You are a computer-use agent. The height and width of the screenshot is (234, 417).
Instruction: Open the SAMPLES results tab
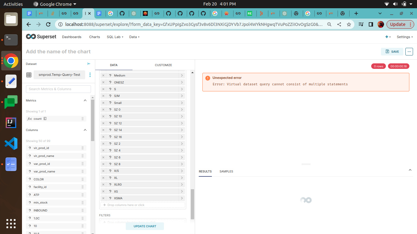pos(226,172)
